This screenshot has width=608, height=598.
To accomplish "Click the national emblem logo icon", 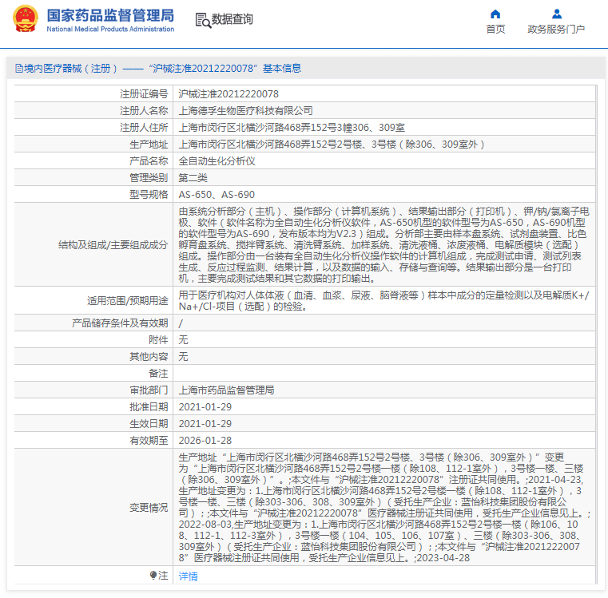I will pos(26,18).
